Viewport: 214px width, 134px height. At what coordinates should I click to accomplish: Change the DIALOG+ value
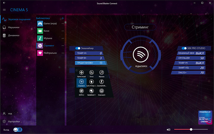click(188, 73)
